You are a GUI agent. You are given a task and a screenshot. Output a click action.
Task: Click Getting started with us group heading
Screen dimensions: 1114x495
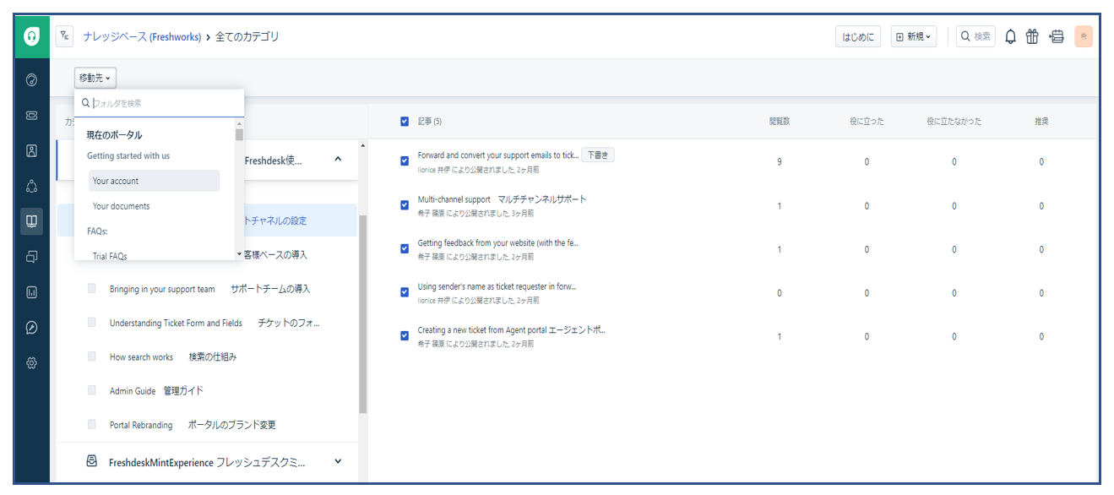pyautogui.click(x=128, y=156)
